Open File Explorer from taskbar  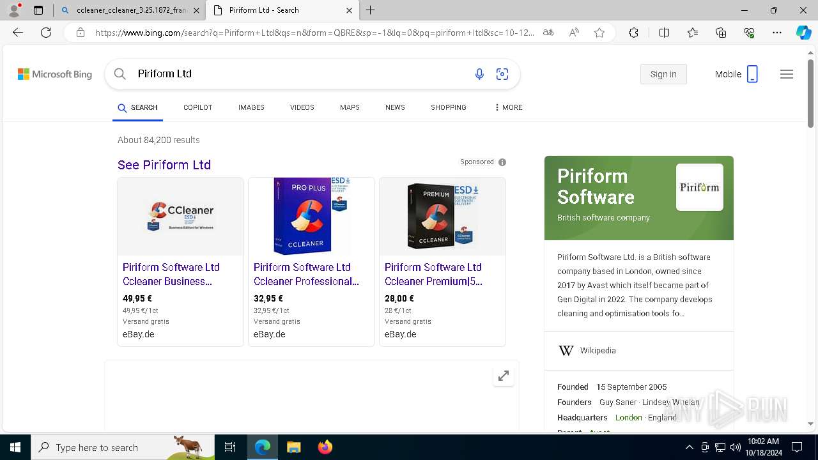pos(293,447)
